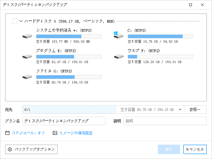The image size is (212, 159).
Task: Click the calendar icon beside スケジュール
Action: (8, 133)
